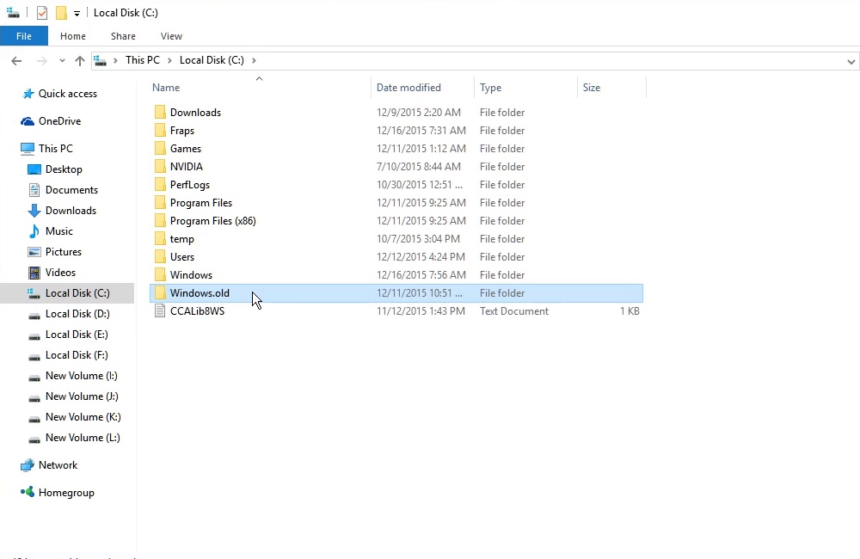Click This PC in the address bar
Screen dimensions: 860x559
[143, 60]
